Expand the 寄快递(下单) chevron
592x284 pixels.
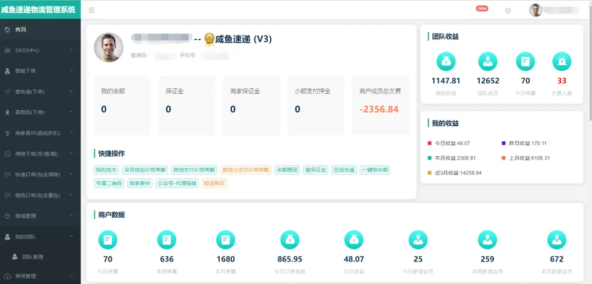coord(71,92)
